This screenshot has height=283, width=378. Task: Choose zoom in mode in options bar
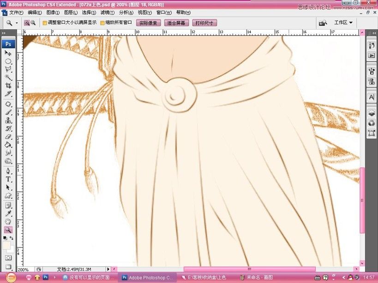[x=27, y=23]
